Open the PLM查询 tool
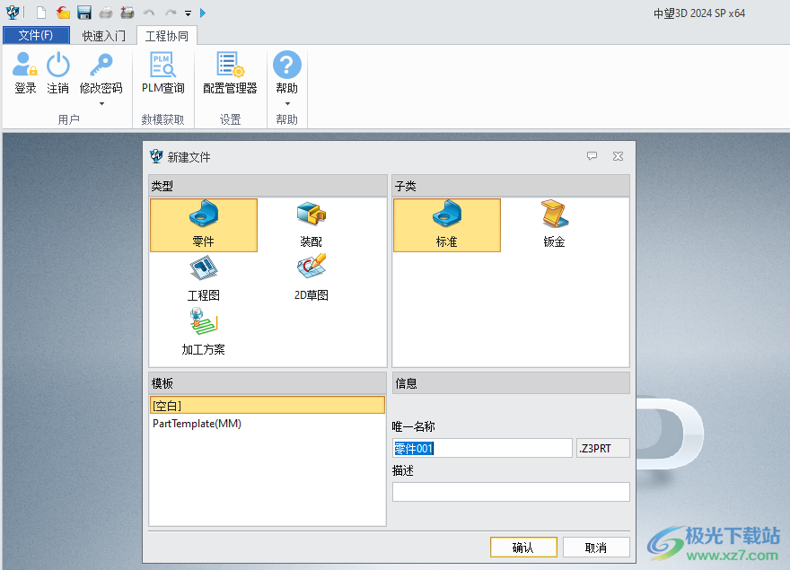 [162, 73]
